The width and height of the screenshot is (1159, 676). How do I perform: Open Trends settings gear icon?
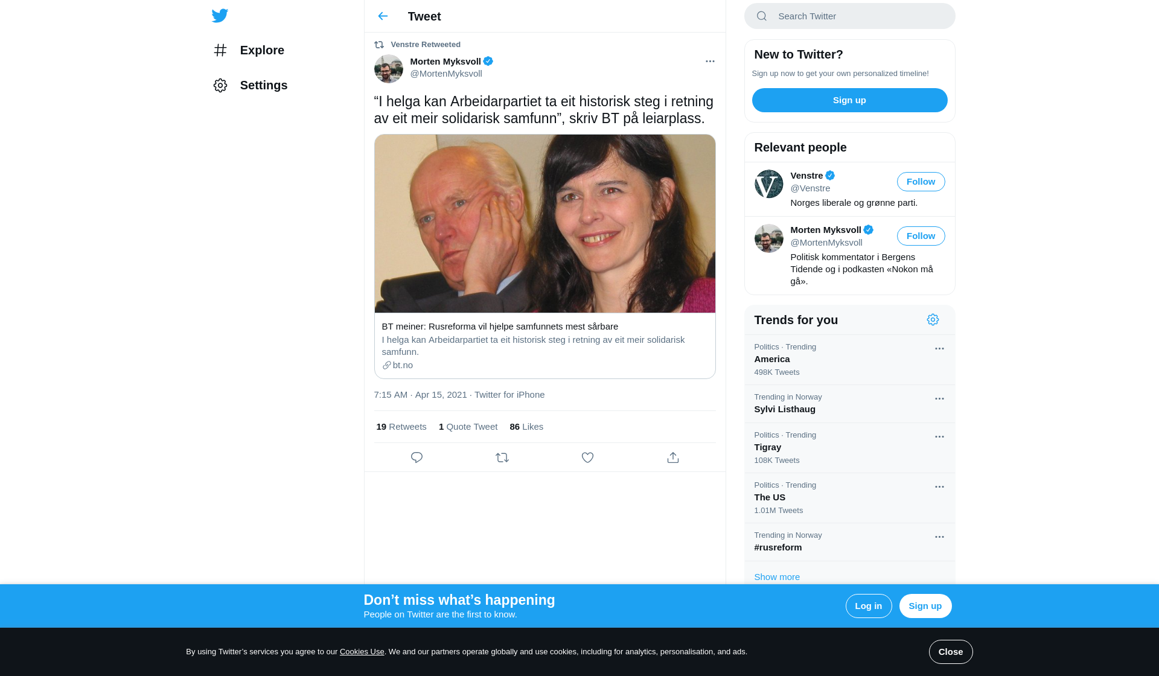(933, 320)
